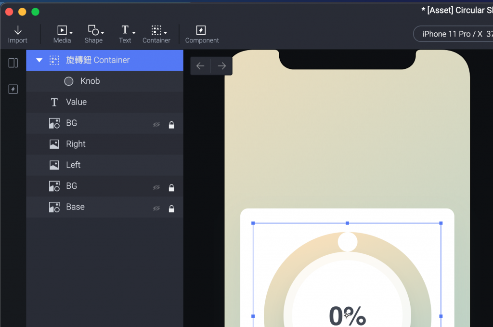Open the components panel sidebar icon
Screen dimensions: 493x327
pyautogui.click(x=13, y=89)
